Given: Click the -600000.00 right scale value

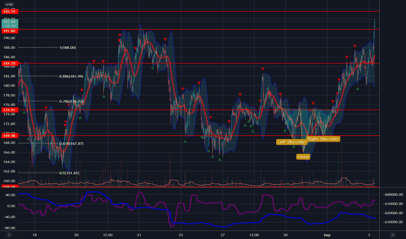Looking at the screenshot, I should point(393,195).
